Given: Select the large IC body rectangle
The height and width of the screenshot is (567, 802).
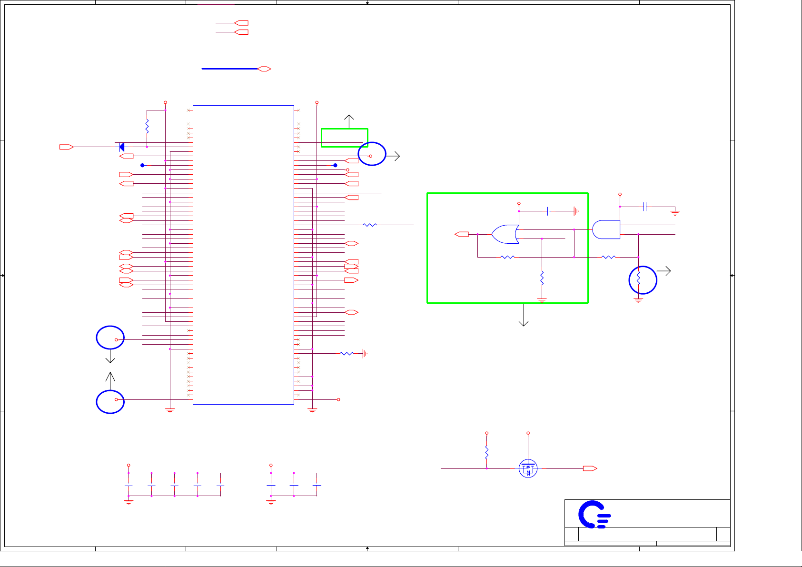Looking at the screenshot, I should tap(243, 255).
